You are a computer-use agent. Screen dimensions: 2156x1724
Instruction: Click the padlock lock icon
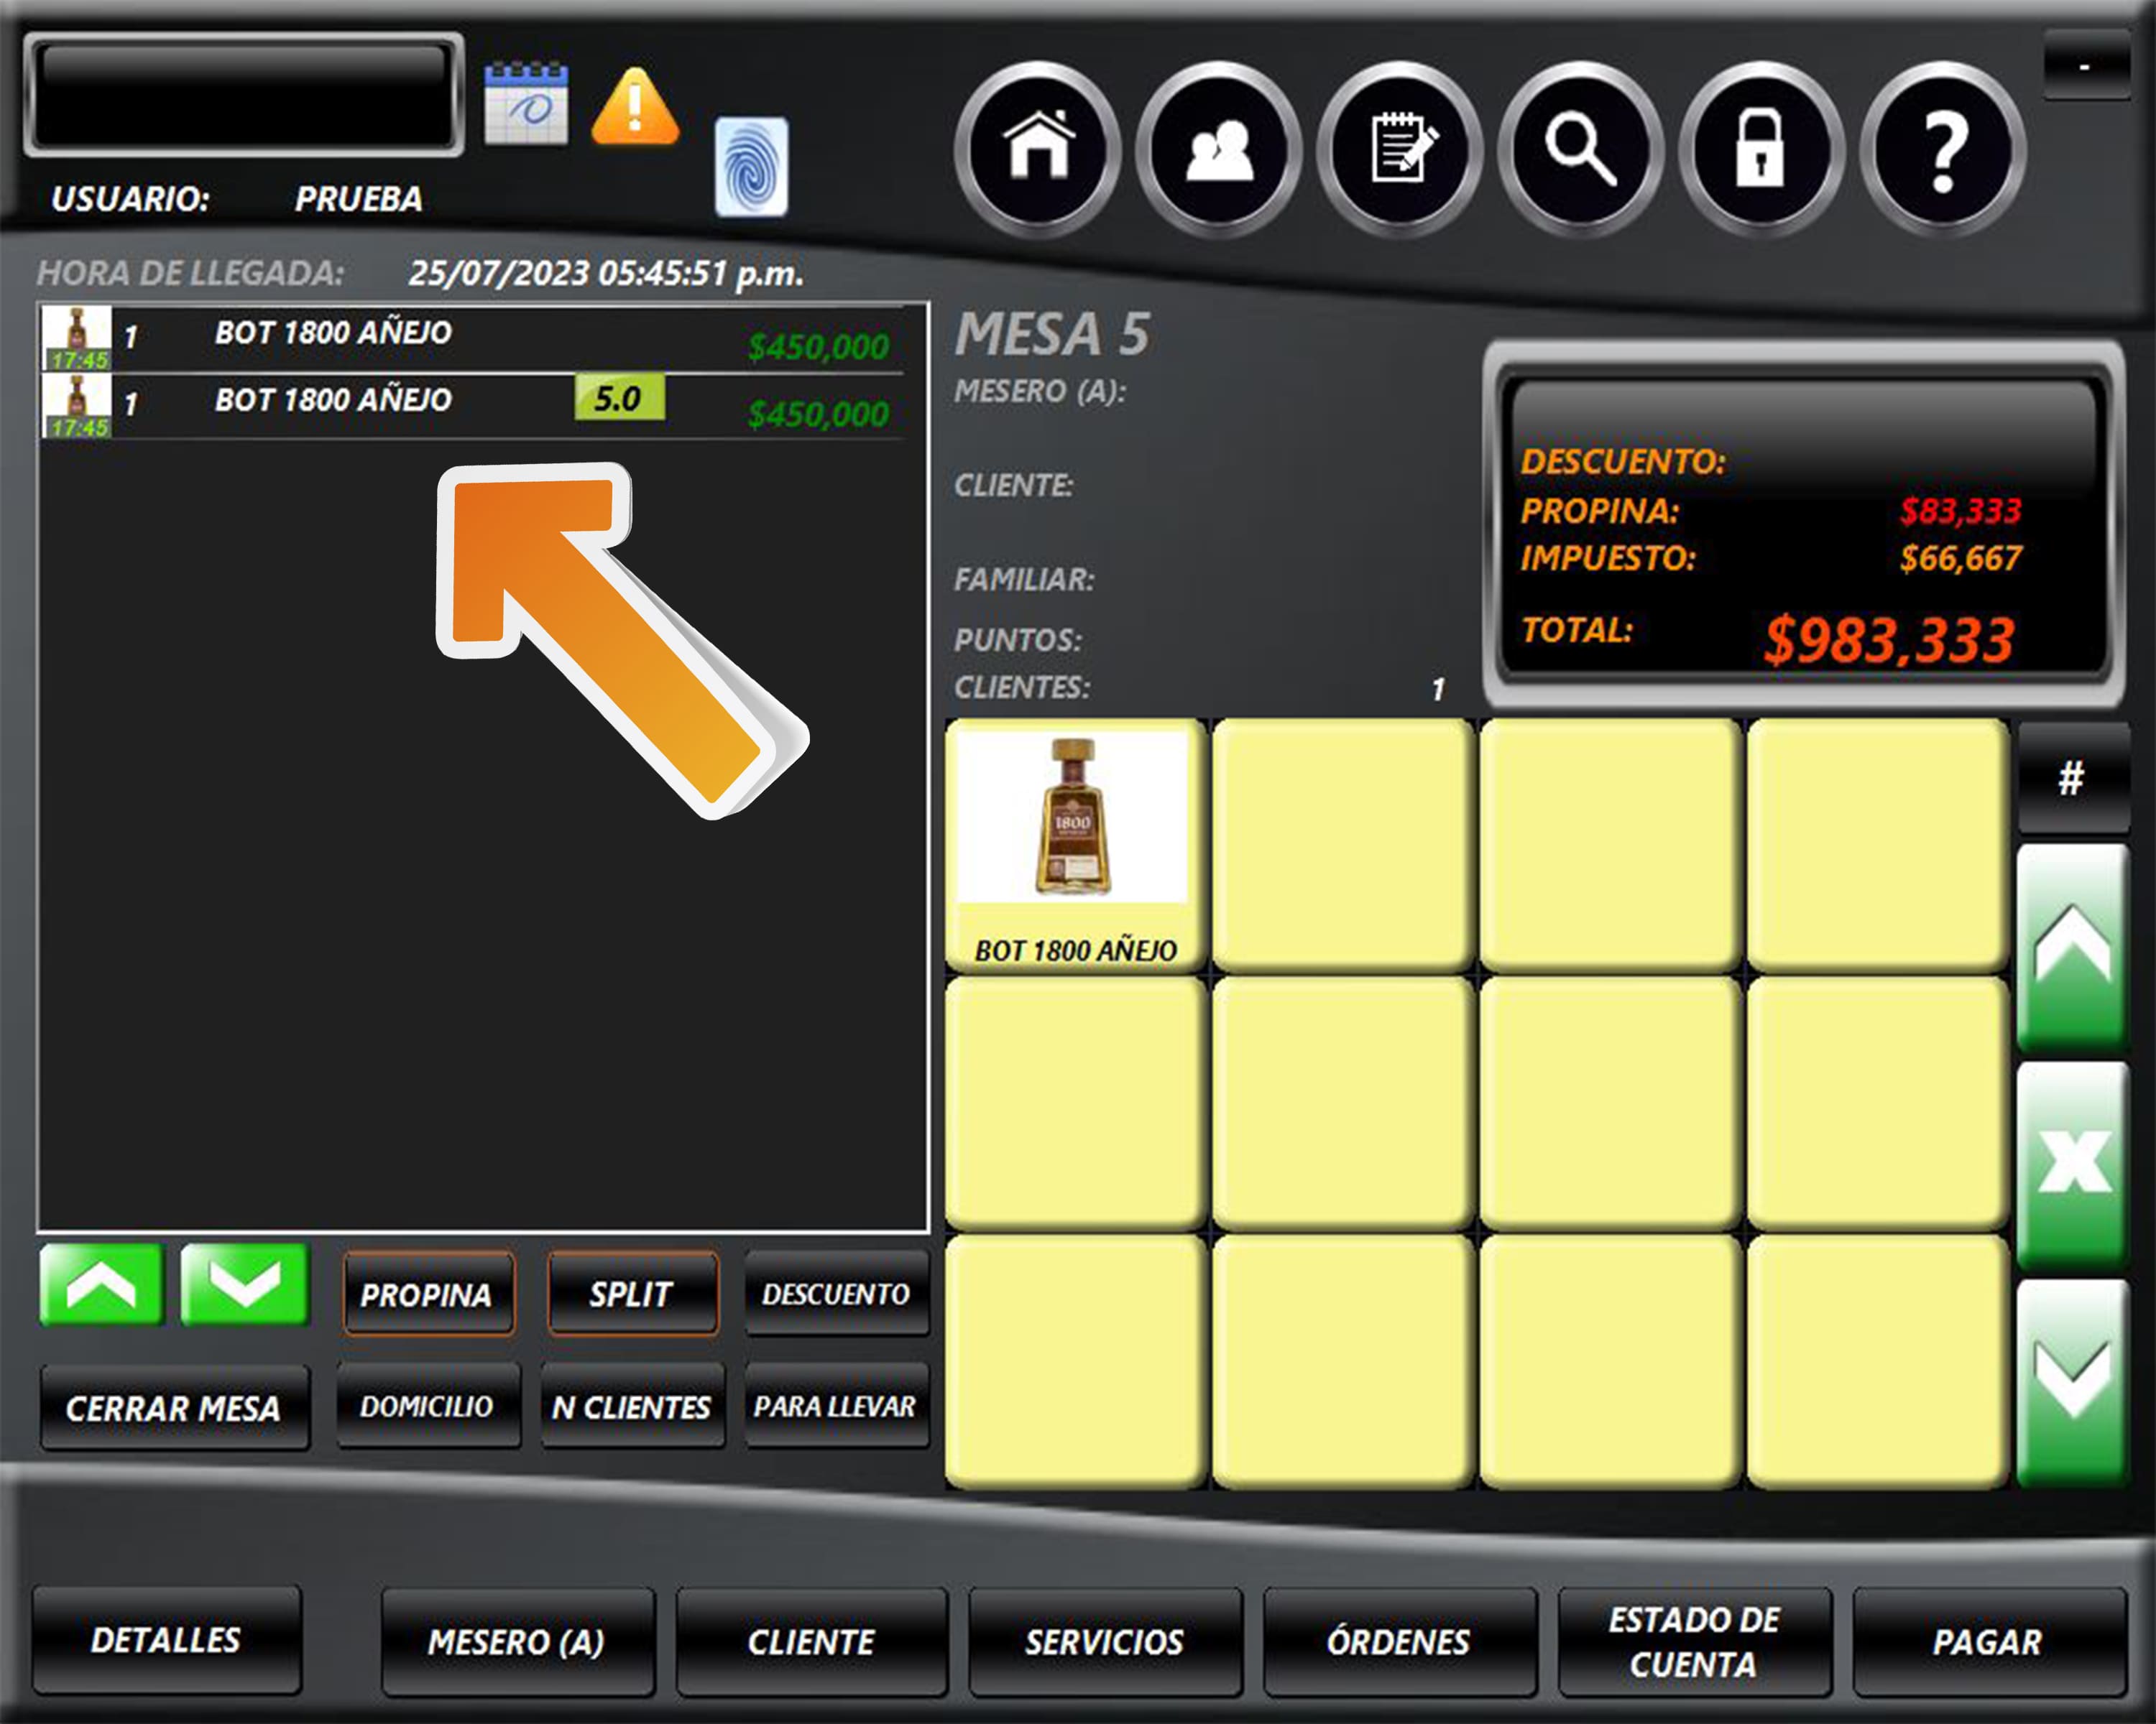pyautogui.click(x=1760, y=149)
